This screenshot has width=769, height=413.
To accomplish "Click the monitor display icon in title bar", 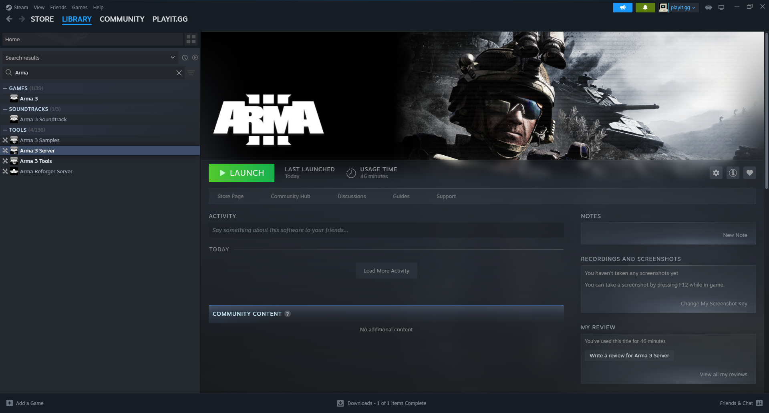I will click(721, 8).
